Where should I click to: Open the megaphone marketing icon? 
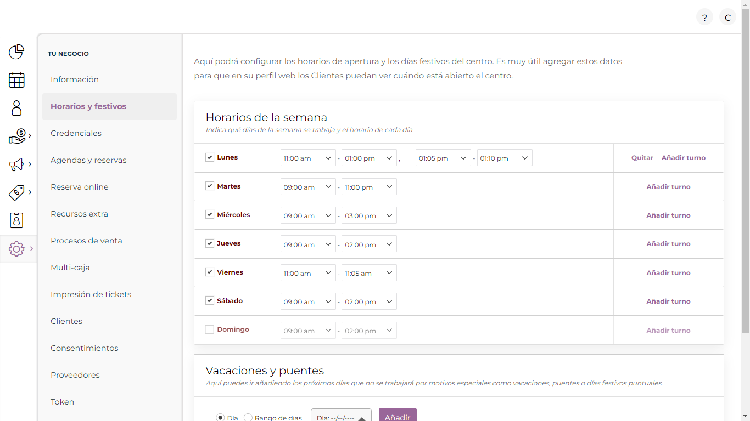point(16,164)
